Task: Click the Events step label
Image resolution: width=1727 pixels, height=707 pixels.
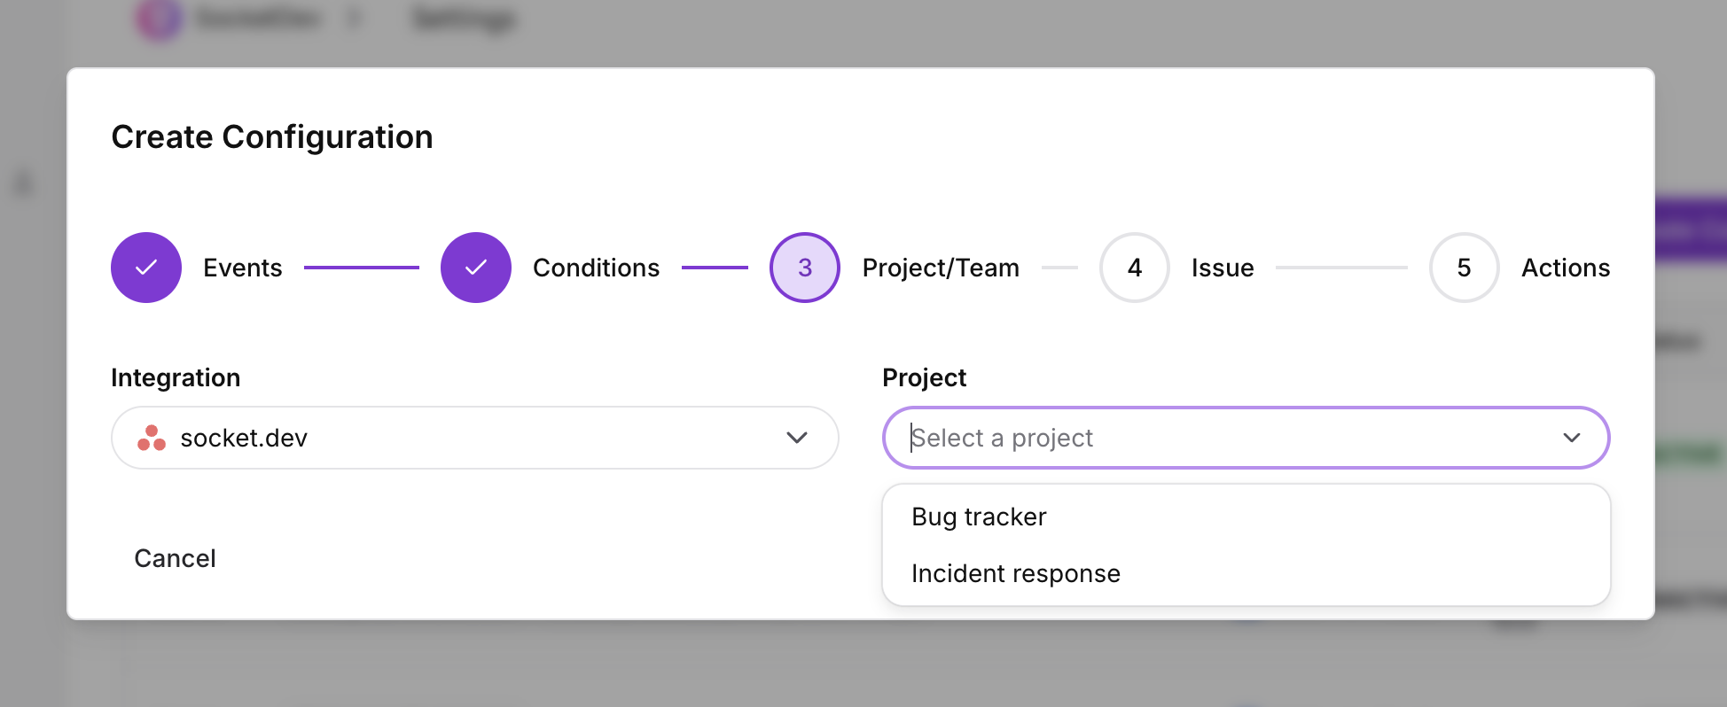Action: [242, 268]
